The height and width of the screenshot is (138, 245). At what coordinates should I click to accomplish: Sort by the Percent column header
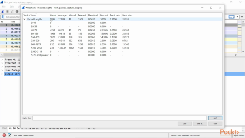(104, 15)
